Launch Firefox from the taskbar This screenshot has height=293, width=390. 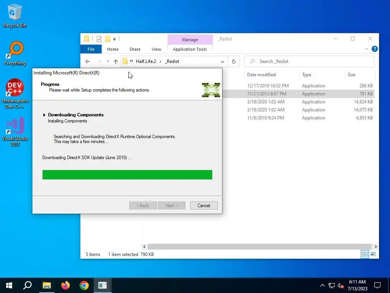[x=66, y=285]
